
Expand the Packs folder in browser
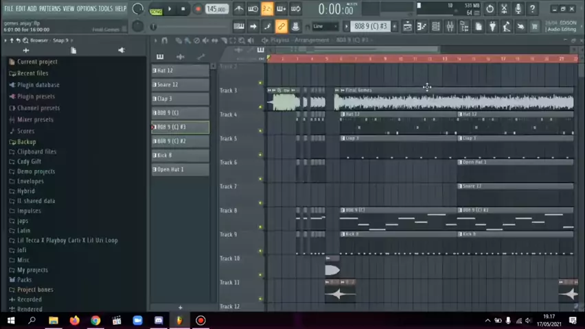24,280
